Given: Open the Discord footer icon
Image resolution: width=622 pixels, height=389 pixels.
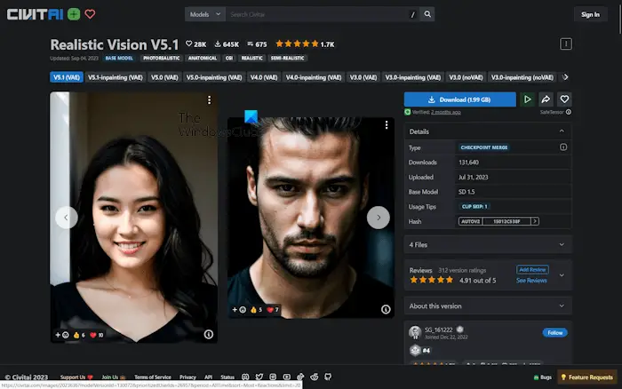Looking at the screenshot, I should [x=245, y=377].
